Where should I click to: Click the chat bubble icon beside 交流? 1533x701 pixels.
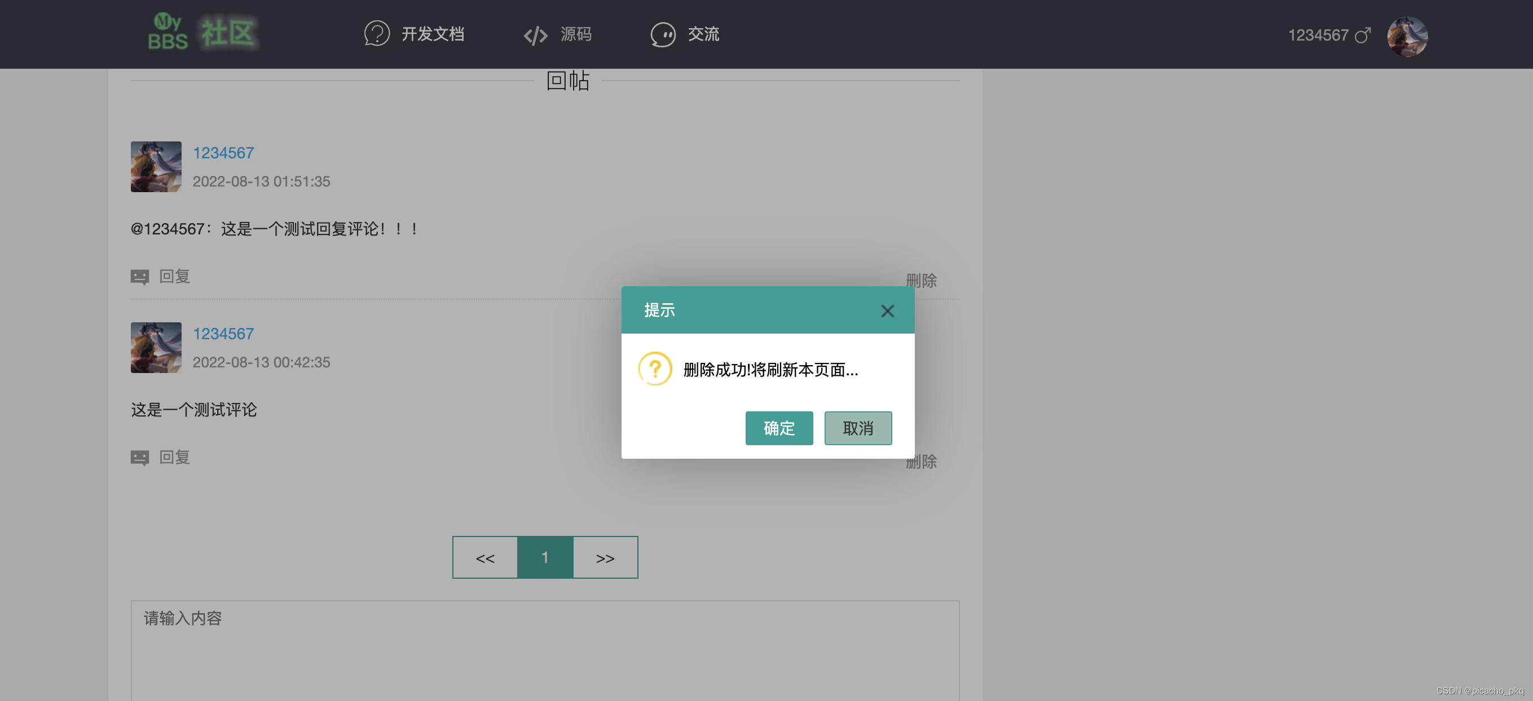[x=662, y=34]
